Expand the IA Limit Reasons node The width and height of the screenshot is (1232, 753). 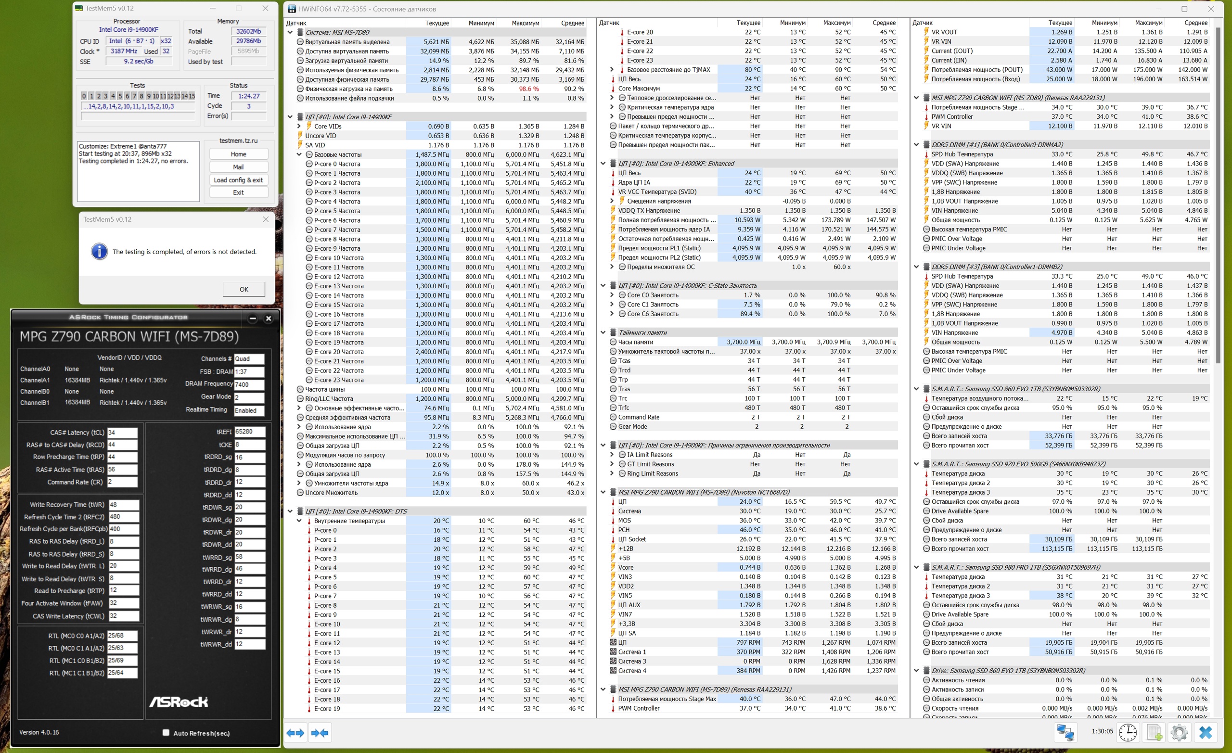click(x=612, y=455)
